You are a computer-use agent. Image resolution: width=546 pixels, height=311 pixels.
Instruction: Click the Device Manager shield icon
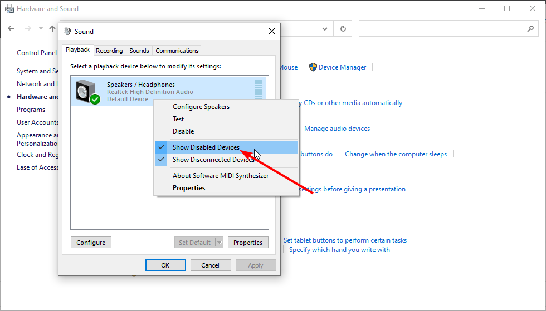tap(313, 67)
